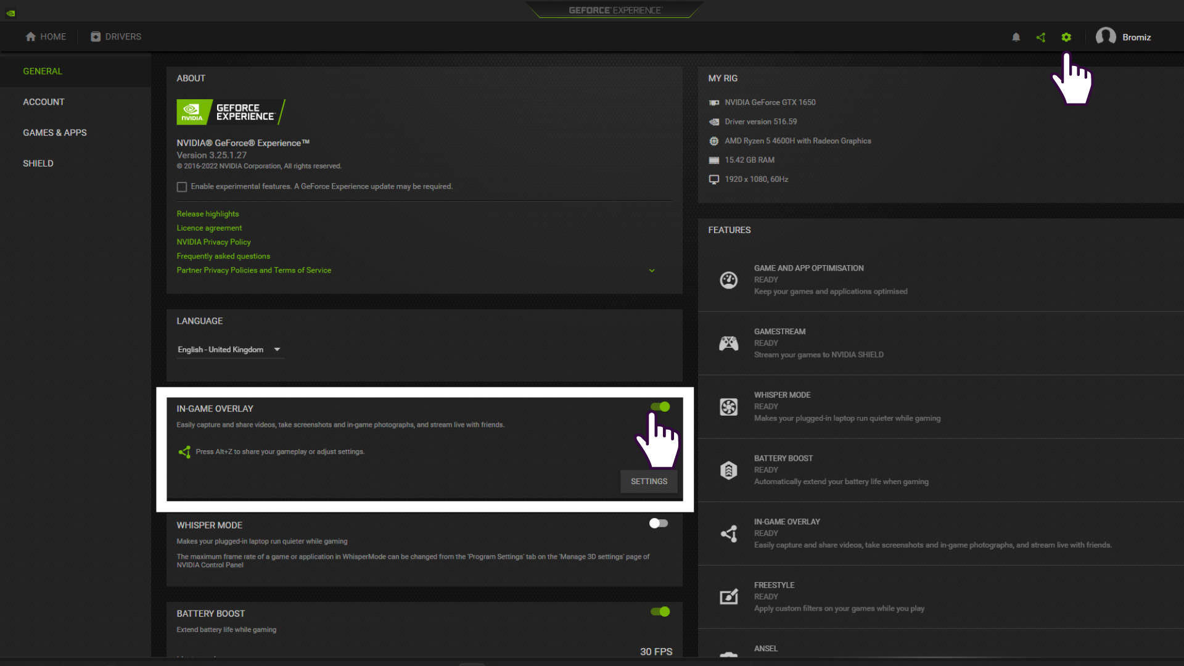Open the language dropdown English - United Kingdom
This screenshot has height=666, width=1184.
[x=229, y=350]
